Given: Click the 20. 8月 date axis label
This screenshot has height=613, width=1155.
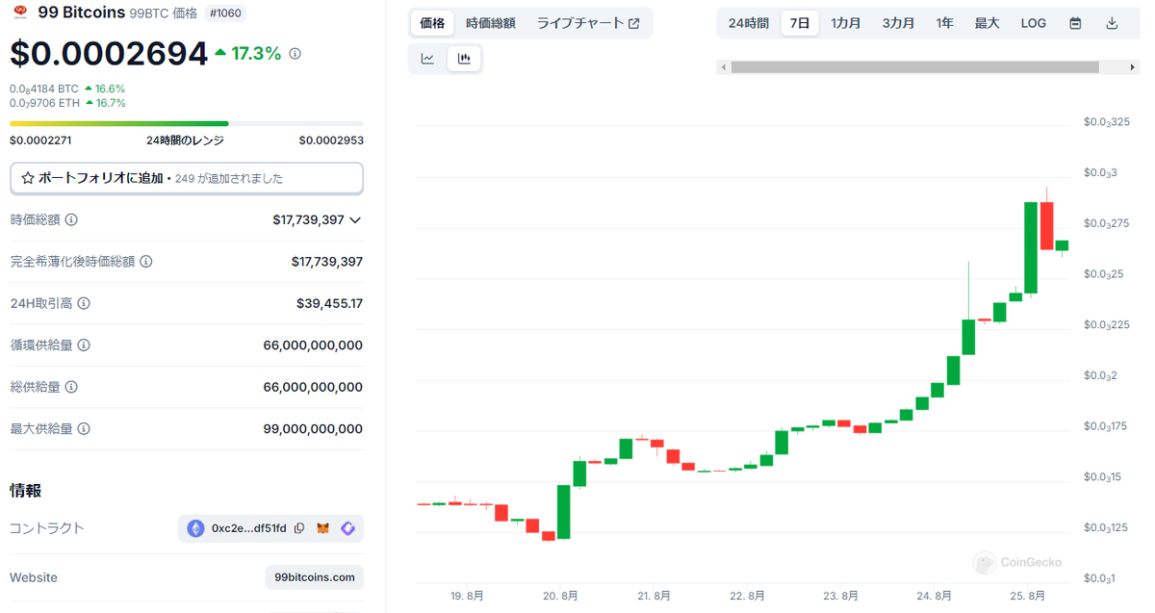Looking at the screenshot, I should (560, 597).
